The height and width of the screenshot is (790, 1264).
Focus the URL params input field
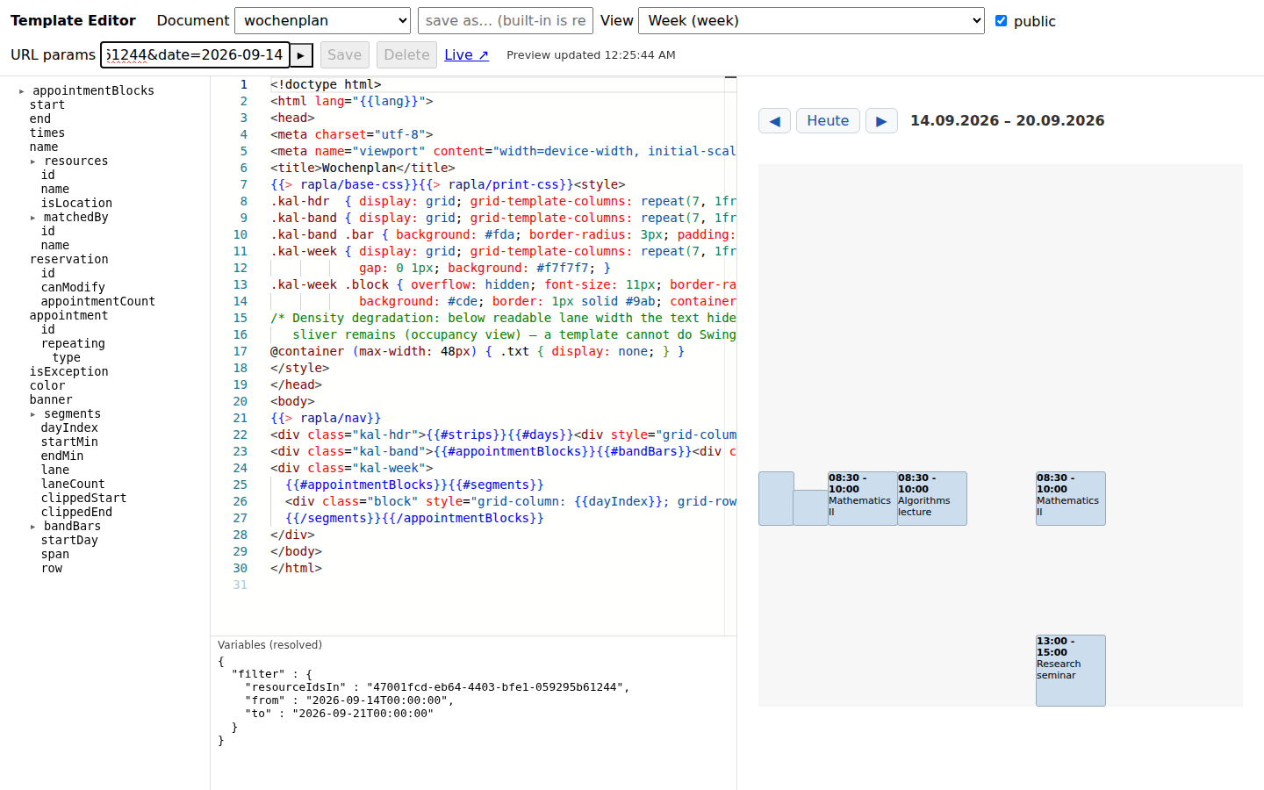point(194,54)
